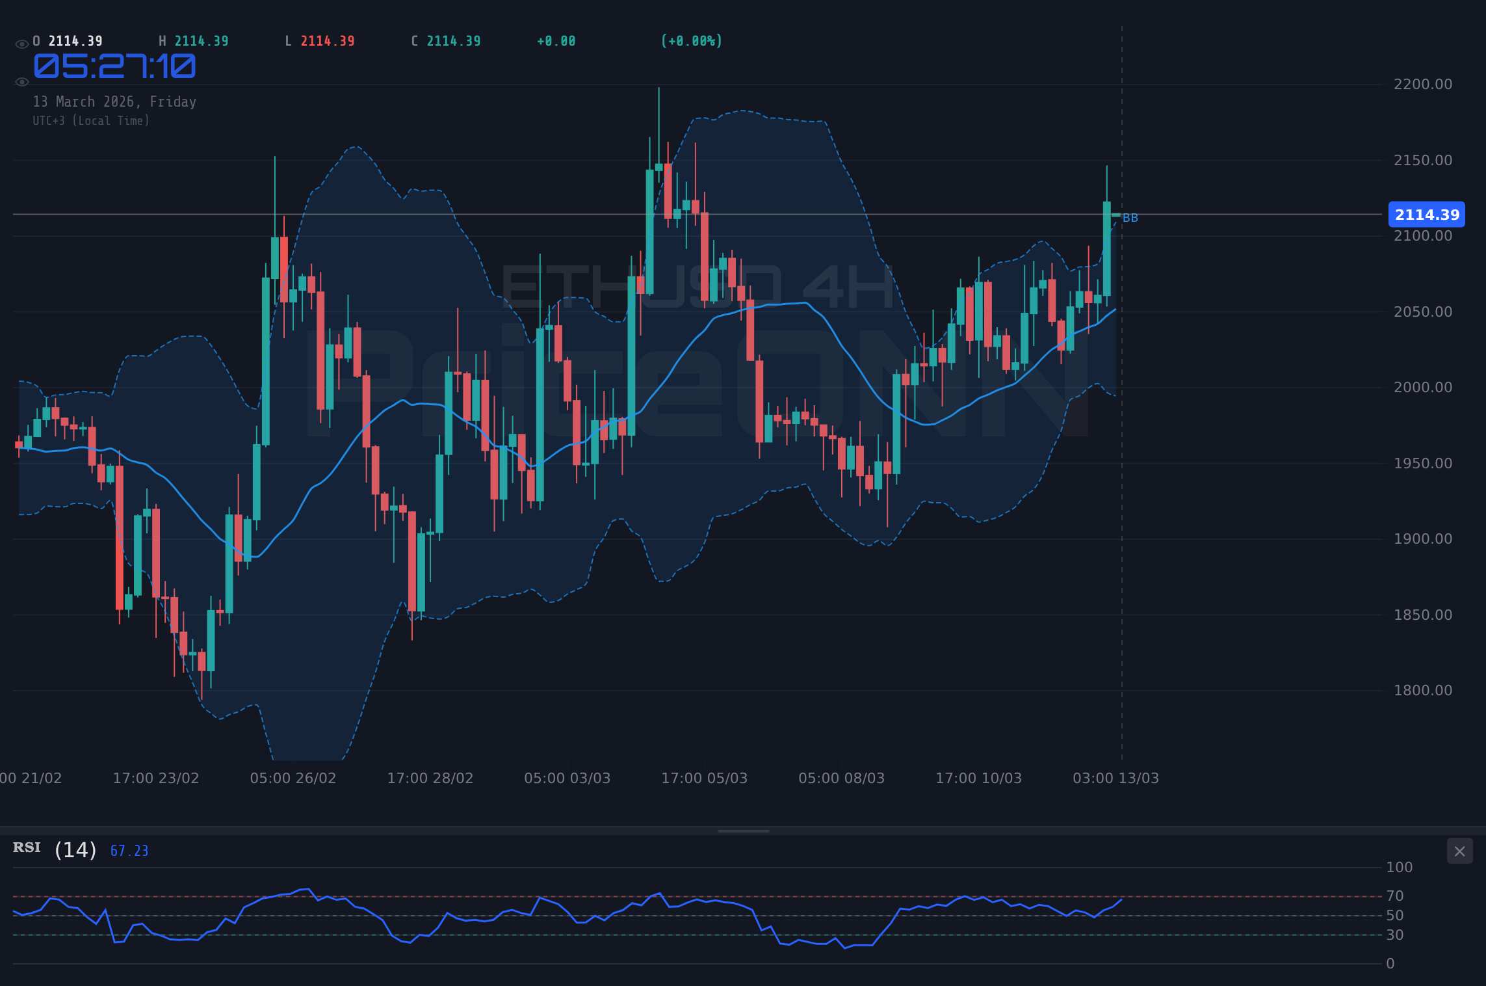The image size is (1486, 986).
Task: Click the 17:00 10/03 time label
Action: (x=979, y=778)
